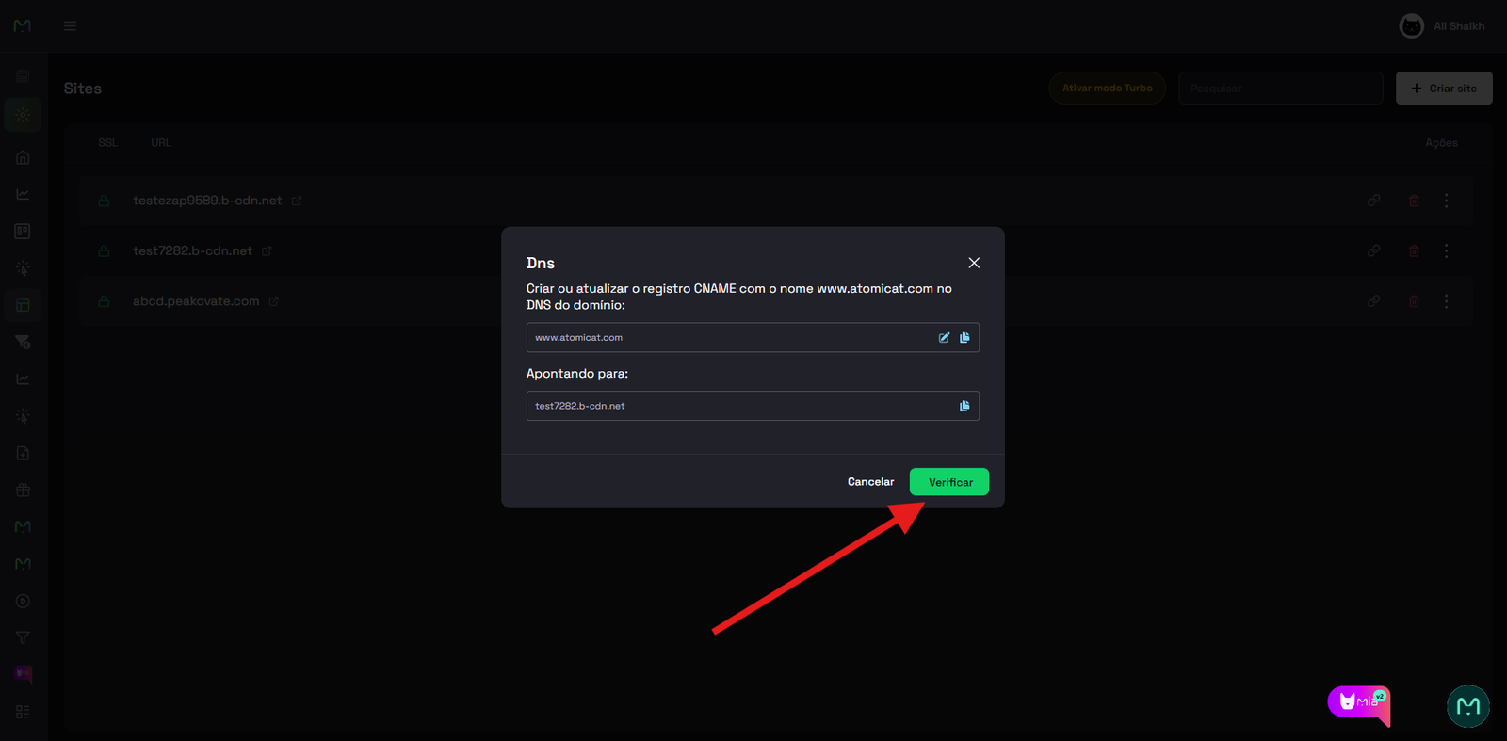Click the URL column header
The image size is (1507, 741).
point(161,143)
